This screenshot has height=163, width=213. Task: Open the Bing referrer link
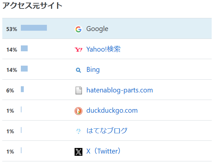pos(93,70)
